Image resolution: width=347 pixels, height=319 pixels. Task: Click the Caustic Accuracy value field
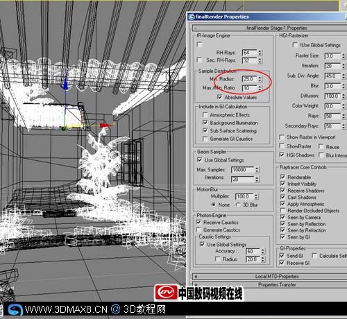(253, 251)
